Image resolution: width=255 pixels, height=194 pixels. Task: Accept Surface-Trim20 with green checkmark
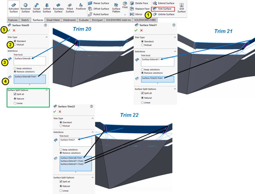point(9,30)
